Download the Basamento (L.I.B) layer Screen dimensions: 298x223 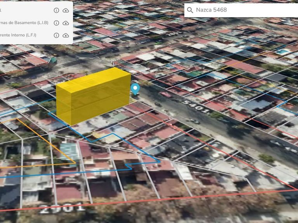coord(66,23)
